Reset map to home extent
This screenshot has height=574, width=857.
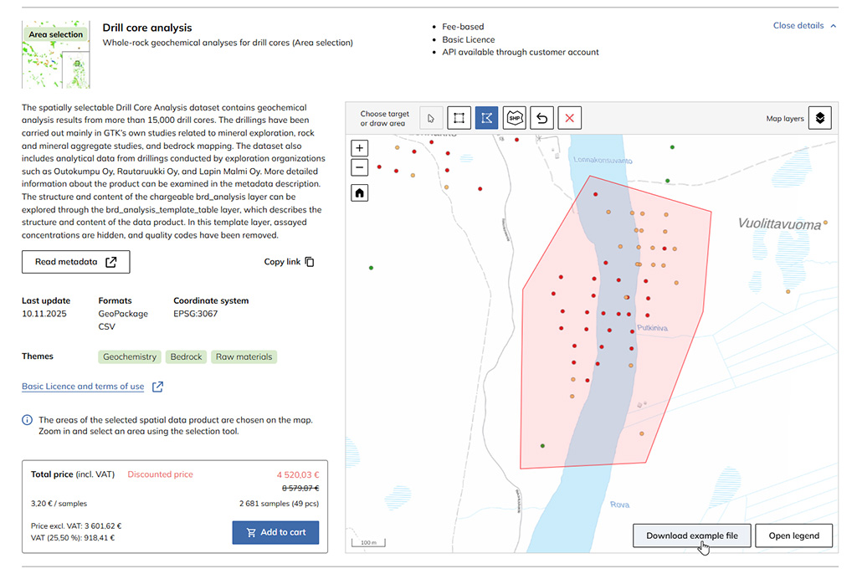(x=360, y=193)
